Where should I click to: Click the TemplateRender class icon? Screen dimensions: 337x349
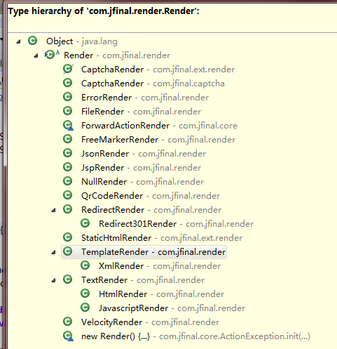pos(68,251)
